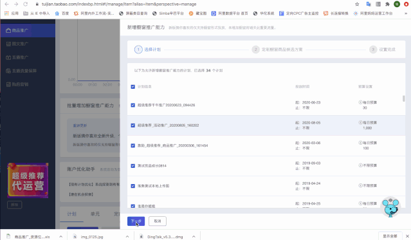
Task: Click the budget icon beside 每日预算 1,000
Action: (360, 122)
